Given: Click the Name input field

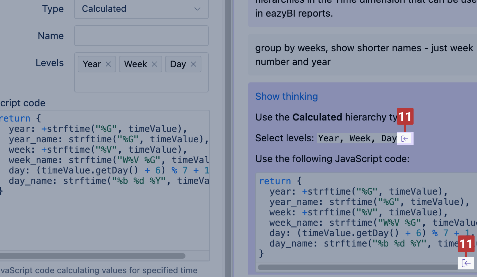Looking at the screenshot, I should click(x=141, y=36).
